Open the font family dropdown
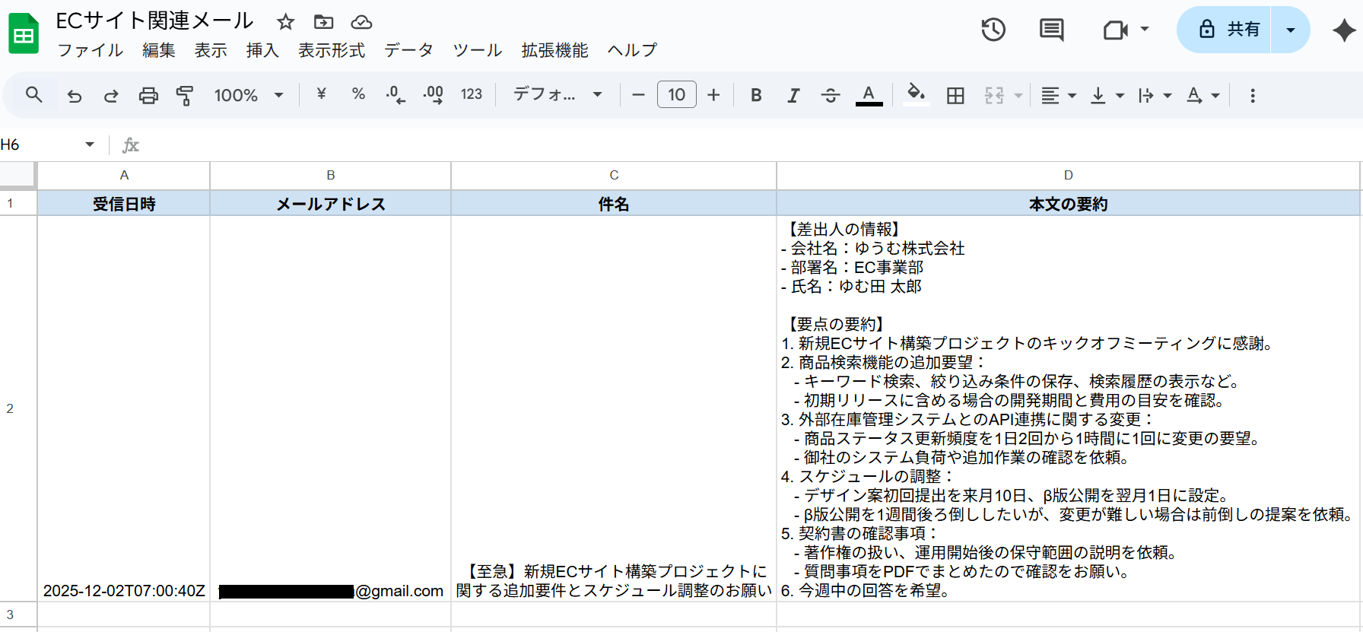Screen dimensions: 1363x632 click(558, 95)
